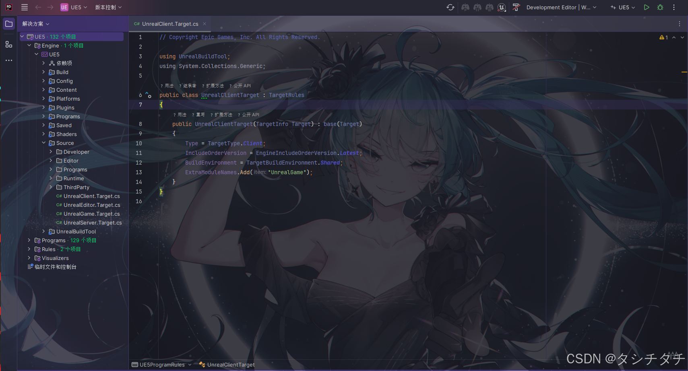The width and height of the screenshot is (688, 371).
Task: Click the build hammer icon
Action: (x=516, y=7)
